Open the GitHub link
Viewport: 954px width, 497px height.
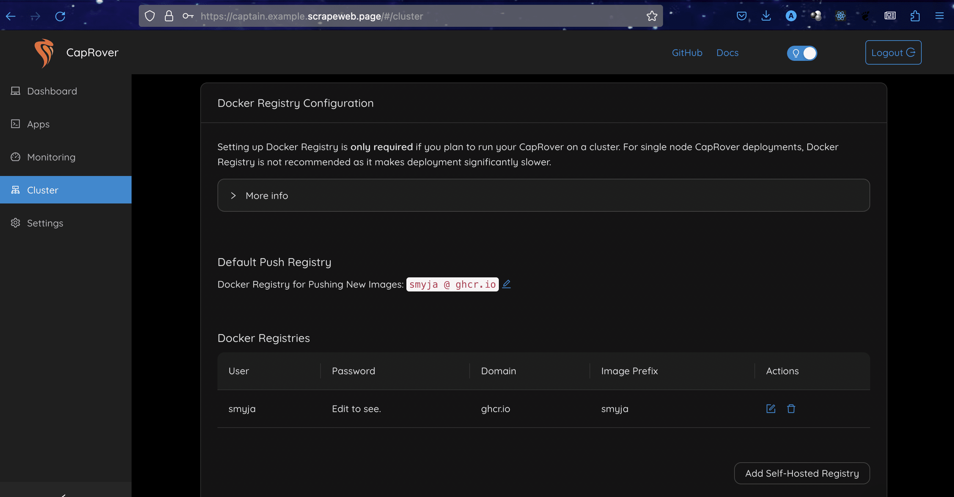coord(687,53)
